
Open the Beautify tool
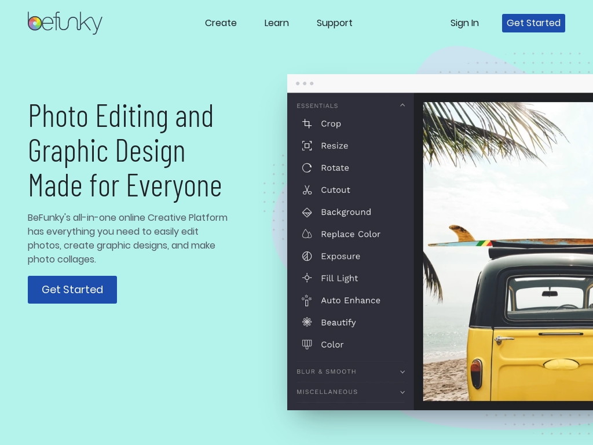coord(338,322)
